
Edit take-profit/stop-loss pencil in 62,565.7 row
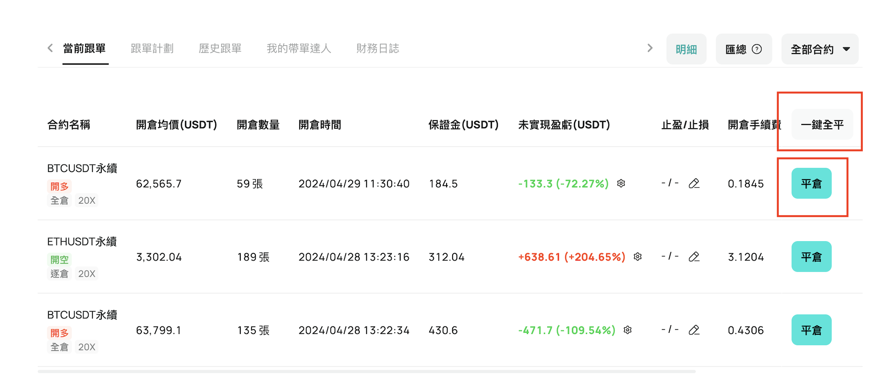pyautogui.click(x=694, y=183)
